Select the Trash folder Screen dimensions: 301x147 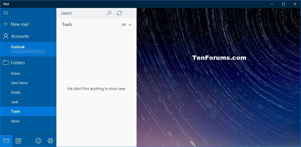[x=28, y=111]
